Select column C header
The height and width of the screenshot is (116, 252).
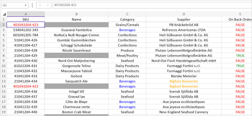pyautogui.click(x=127, y=14)
